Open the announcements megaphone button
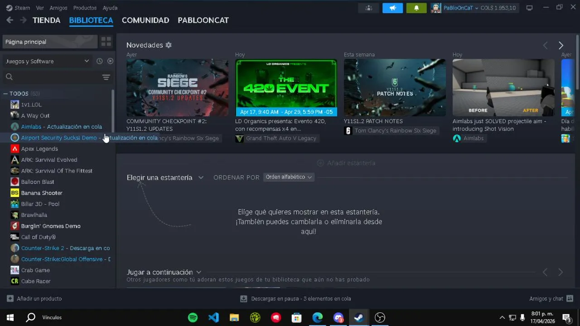The height and width of the screenshot is (326, 580). click(x=392, y=8)
